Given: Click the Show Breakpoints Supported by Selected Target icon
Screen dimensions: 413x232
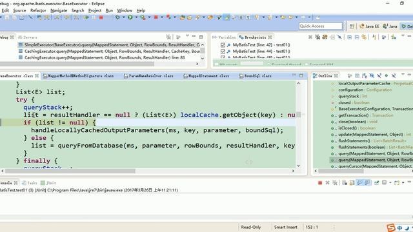Looking at the screenshot, I should 325,37.
